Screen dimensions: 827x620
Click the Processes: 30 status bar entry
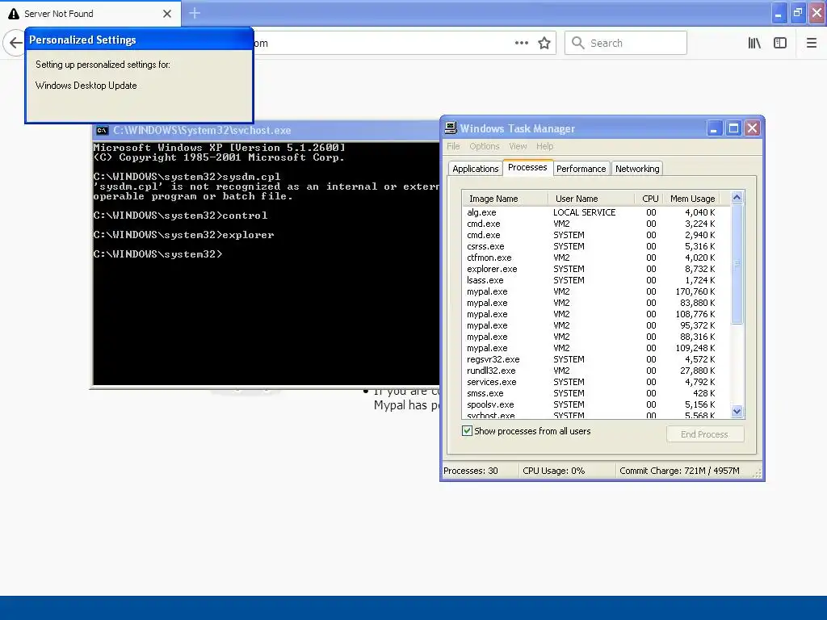[479, 471]
